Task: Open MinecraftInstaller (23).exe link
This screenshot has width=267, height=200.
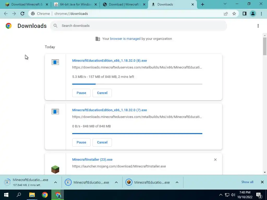Action: (x=92, y=160)
